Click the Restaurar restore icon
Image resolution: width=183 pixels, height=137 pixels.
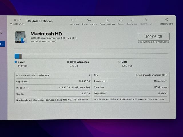(x=132, y=20)
